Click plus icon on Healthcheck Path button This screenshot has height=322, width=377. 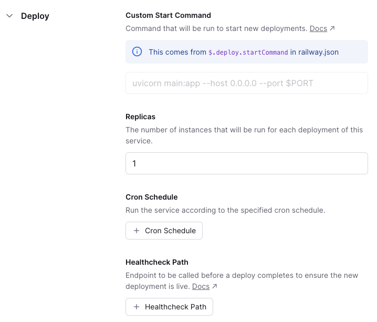click(x=137, y=307)
